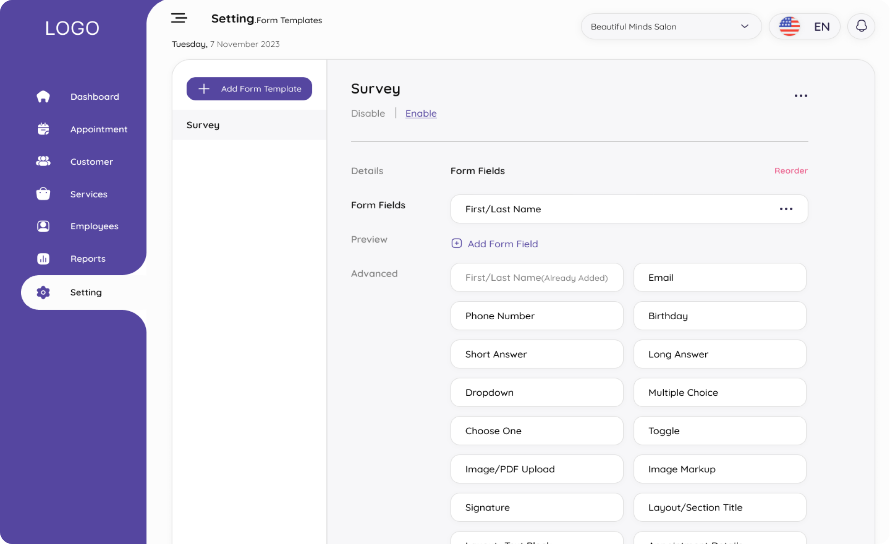Click the Reports chart icon
The image size is (890, 544).
click(x=43, y=259)
